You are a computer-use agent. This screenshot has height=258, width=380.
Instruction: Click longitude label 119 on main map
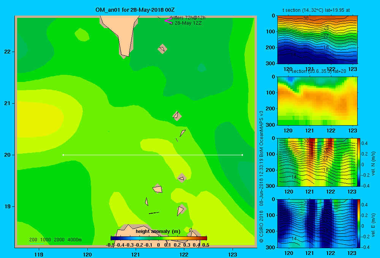click(39, 254)
